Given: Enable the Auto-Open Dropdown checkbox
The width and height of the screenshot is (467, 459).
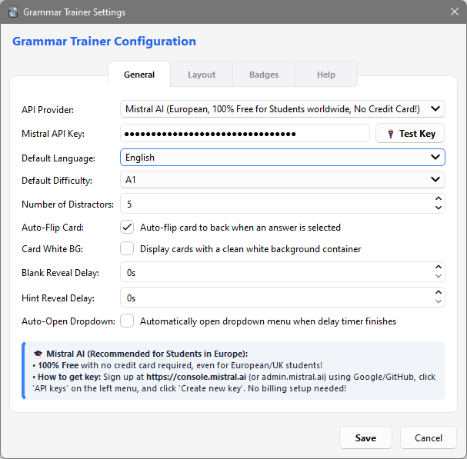Looking at the screenshot, I should (127, 321).
